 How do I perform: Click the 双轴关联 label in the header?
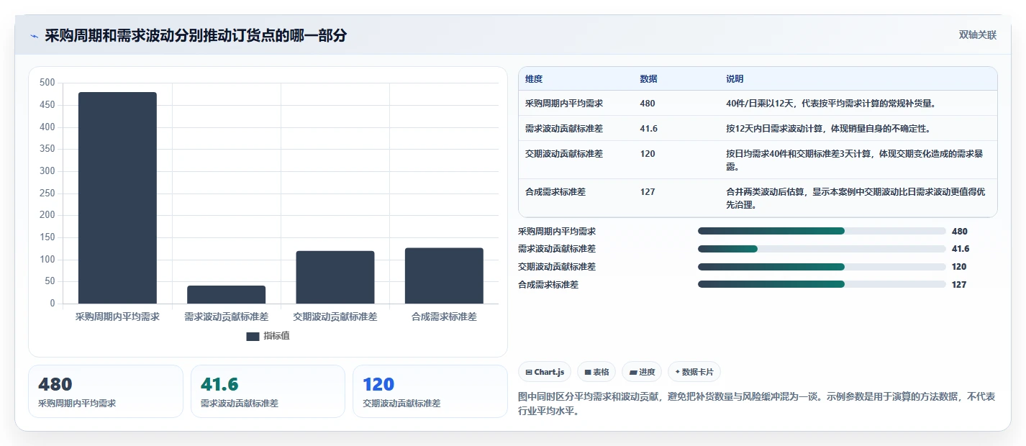pyautogui.click(x=978, y=35)
